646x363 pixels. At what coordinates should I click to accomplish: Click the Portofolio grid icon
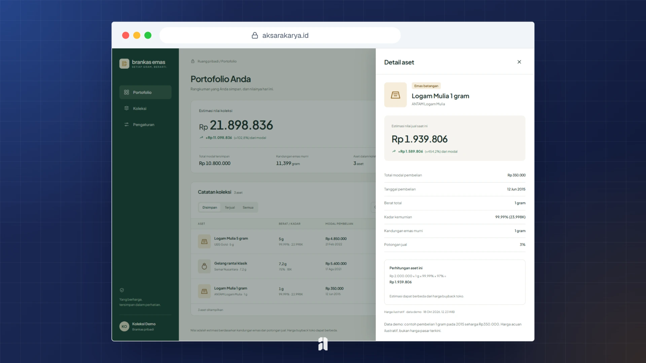click(127, 92)
